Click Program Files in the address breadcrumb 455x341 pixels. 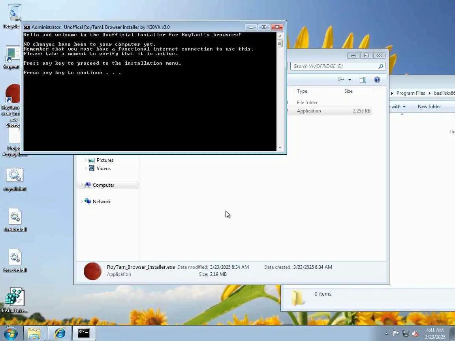pyautogui.click(x=411, y=93)
